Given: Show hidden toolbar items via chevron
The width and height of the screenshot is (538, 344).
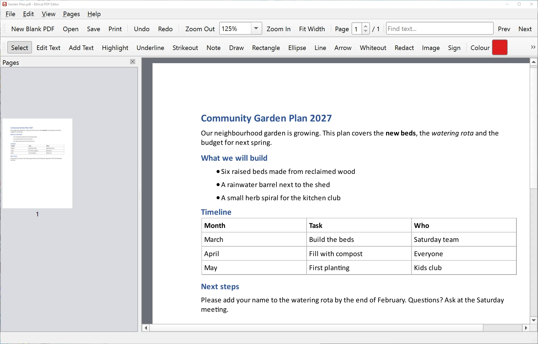Looking at the screenshot, I should 533,47.
